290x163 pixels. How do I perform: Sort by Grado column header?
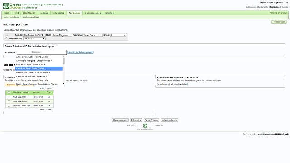36,92
